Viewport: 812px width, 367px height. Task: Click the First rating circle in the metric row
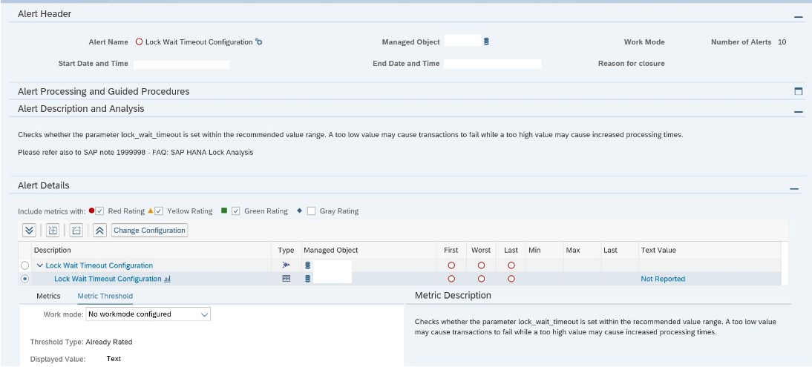pos(451,279)
